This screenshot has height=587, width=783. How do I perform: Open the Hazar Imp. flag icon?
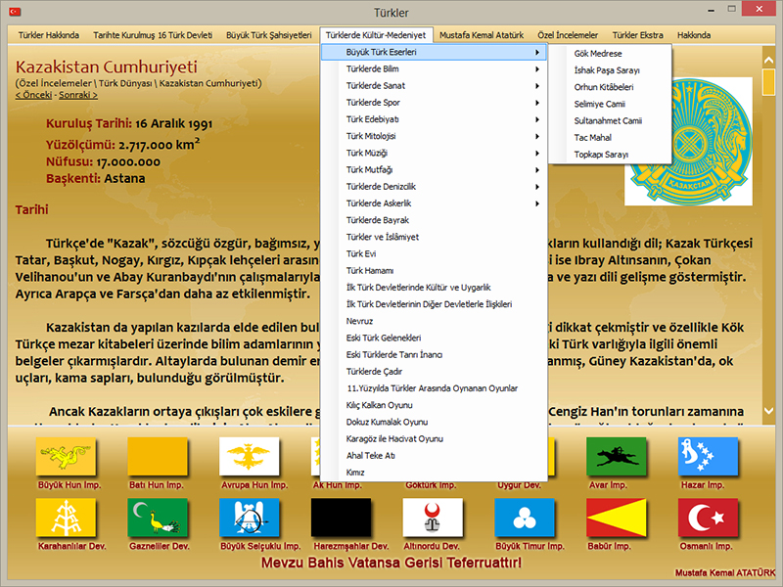tap(708, 456)
